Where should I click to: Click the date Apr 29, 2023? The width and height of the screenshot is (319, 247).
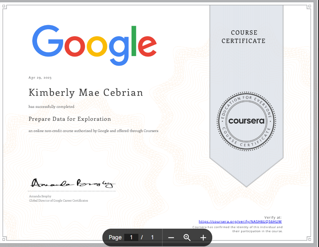(40, 78)
